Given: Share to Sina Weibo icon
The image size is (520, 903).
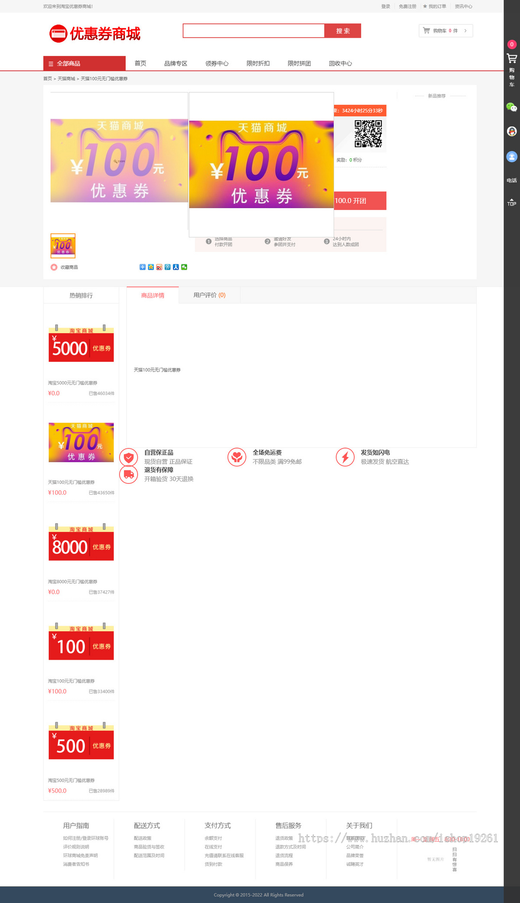Looking at the screenshot, I should (159, 267).
